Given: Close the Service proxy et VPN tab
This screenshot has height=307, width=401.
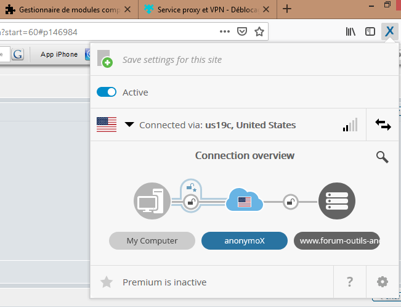Looking at the screenshot, I should pyautogui.click(x=266, y=9).
